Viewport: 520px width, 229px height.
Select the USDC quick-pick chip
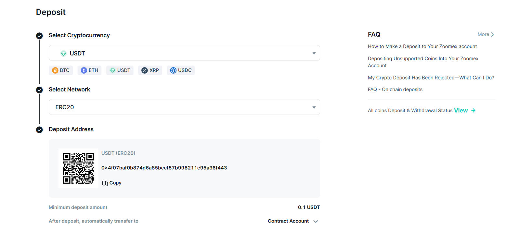click(x=181, y=70)
